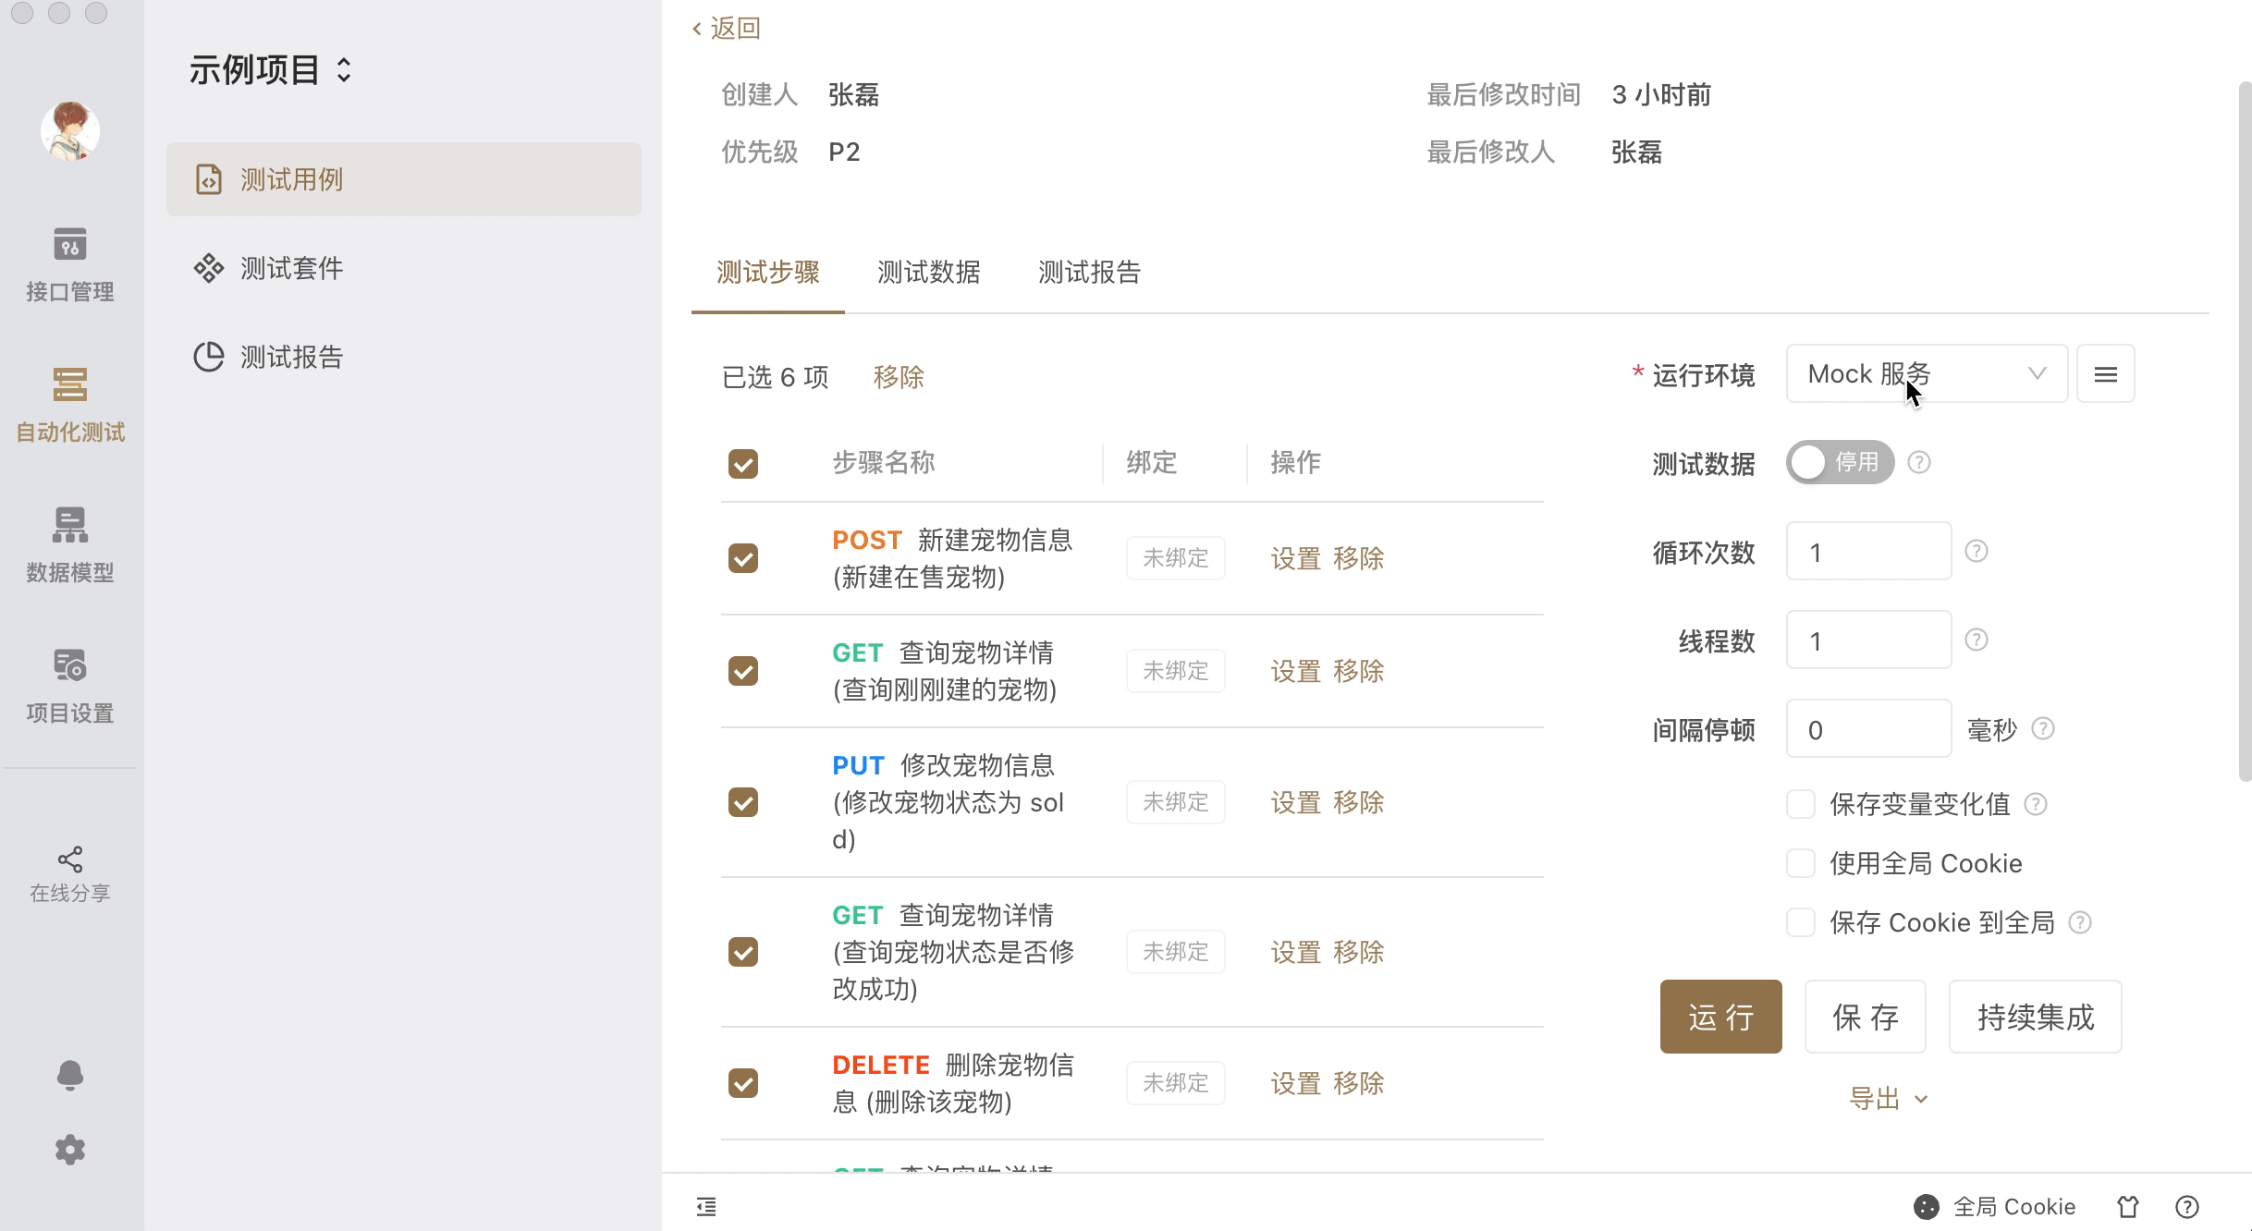Click the 运行 button
Image resolution: width=2252 pixels, height=1231 pixels.
tap(1720, 1017)
